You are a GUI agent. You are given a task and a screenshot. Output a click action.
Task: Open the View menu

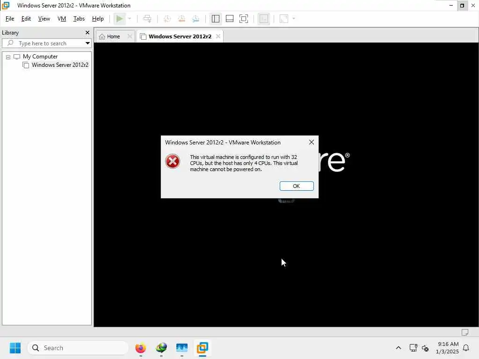point(44,19)
